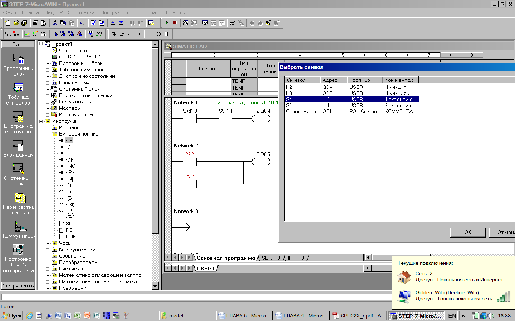Click the Cut scissors icon
Viewport: 515px width, 321px height.
(x=55, y=23)
